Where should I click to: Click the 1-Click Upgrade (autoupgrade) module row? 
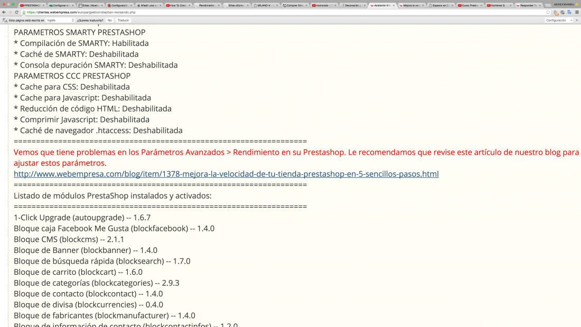coord(82,218)
